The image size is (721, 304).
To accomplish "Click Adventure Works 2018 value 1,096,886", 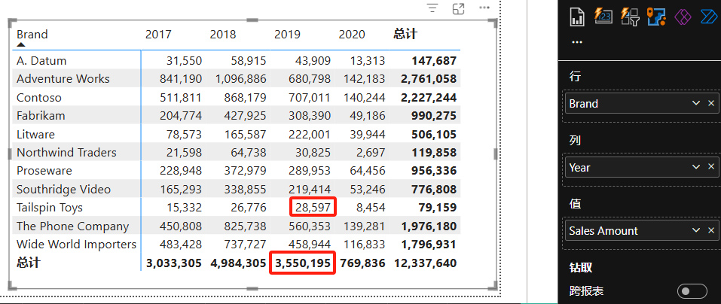I will click(x=241, y=79).
